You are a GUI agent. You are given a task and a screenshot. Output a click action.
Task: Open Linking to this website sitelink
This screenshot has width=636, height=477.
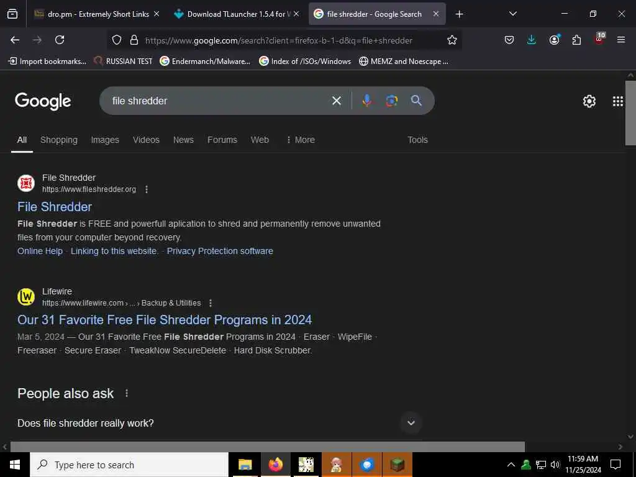[x=114, y=251]
